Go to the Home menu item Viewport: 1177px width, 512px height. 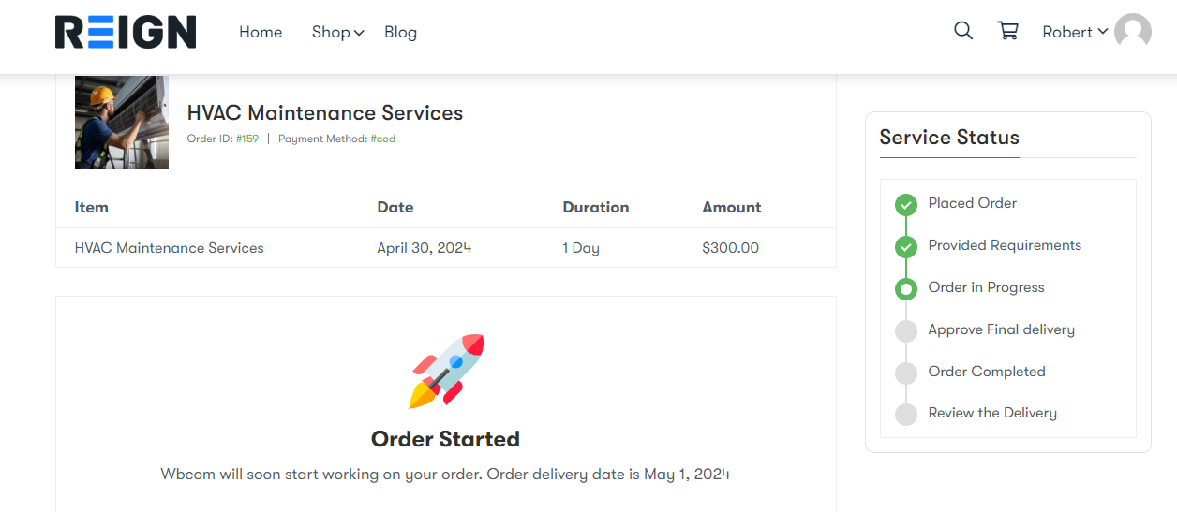(x=261, y=32)
